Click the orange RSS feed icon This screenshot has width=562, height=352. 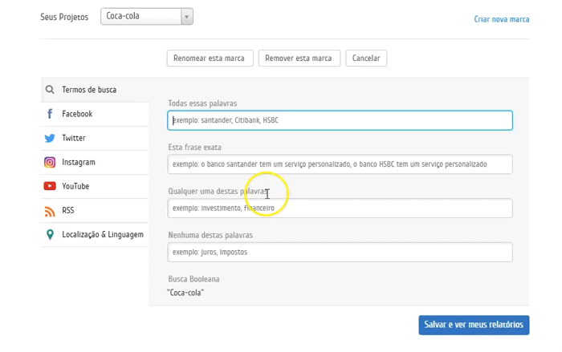(50, 211)
